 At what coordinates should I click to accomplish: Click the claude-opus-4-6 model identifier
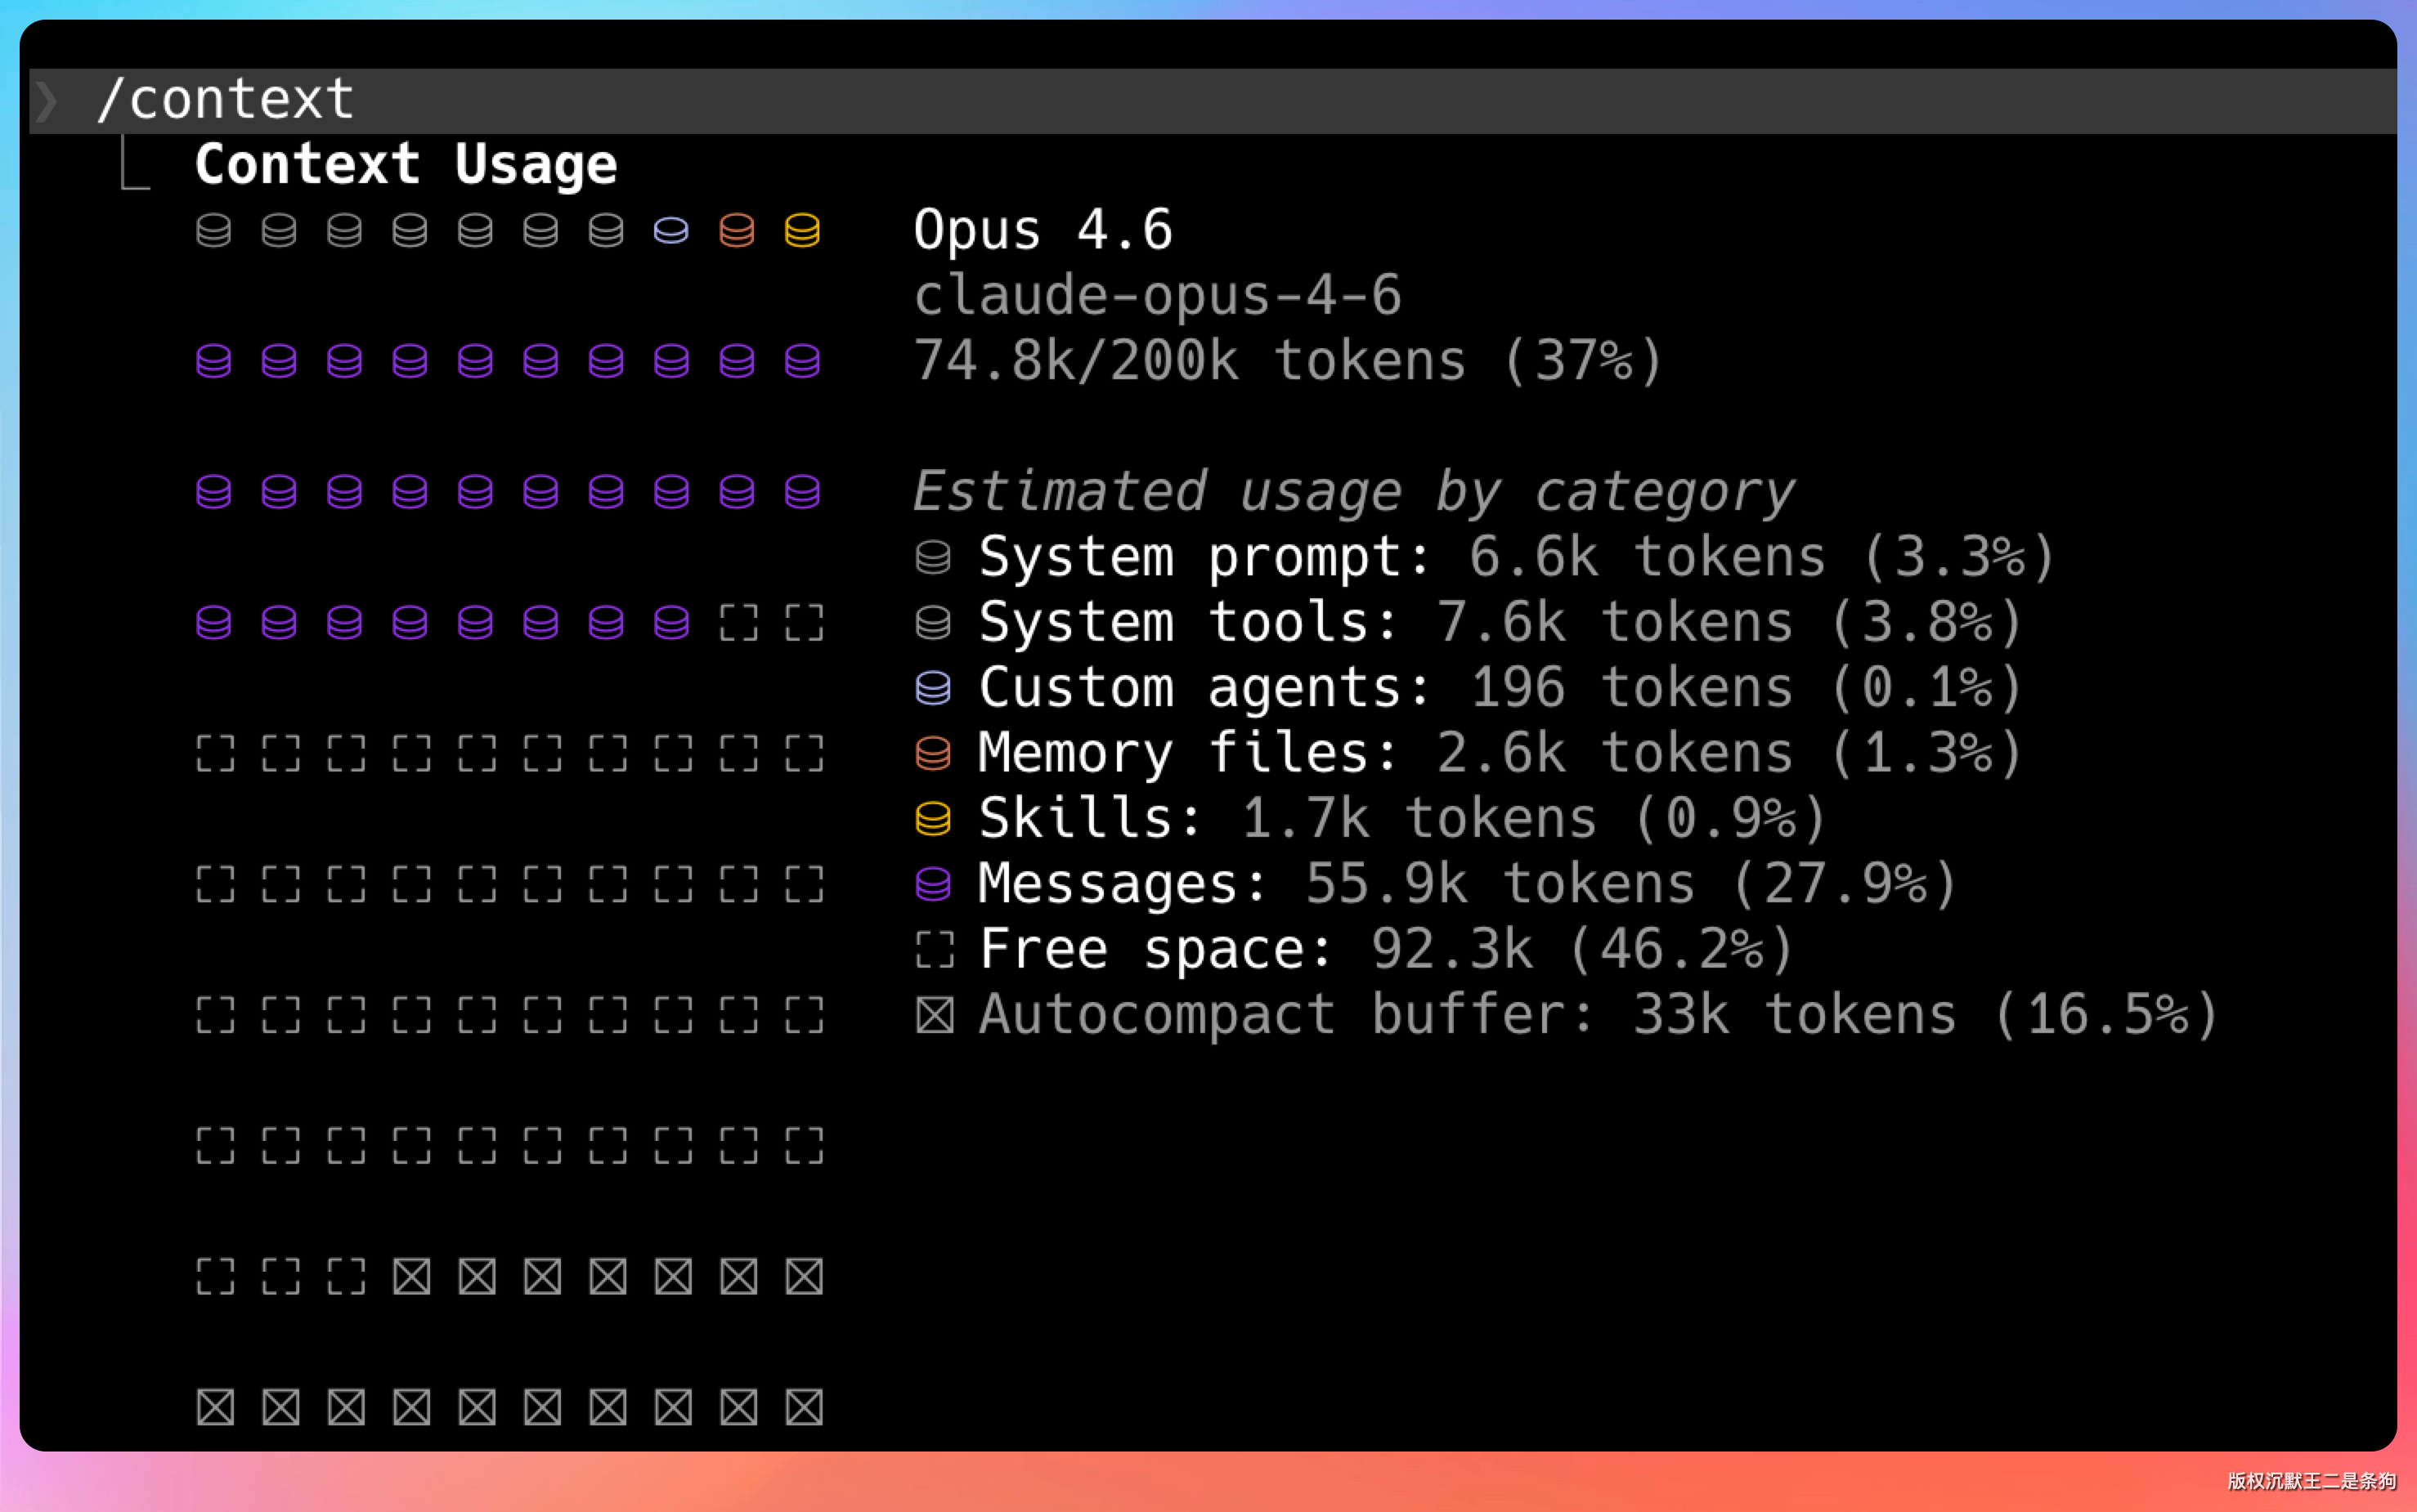[1156, 296]
